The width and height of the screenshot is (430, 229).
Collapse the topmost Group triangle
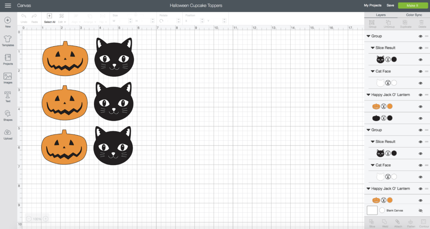(x=368, y=36)
